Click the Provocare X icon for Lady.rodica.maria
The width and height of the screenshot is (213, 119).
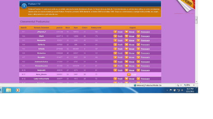click(138, 78)
